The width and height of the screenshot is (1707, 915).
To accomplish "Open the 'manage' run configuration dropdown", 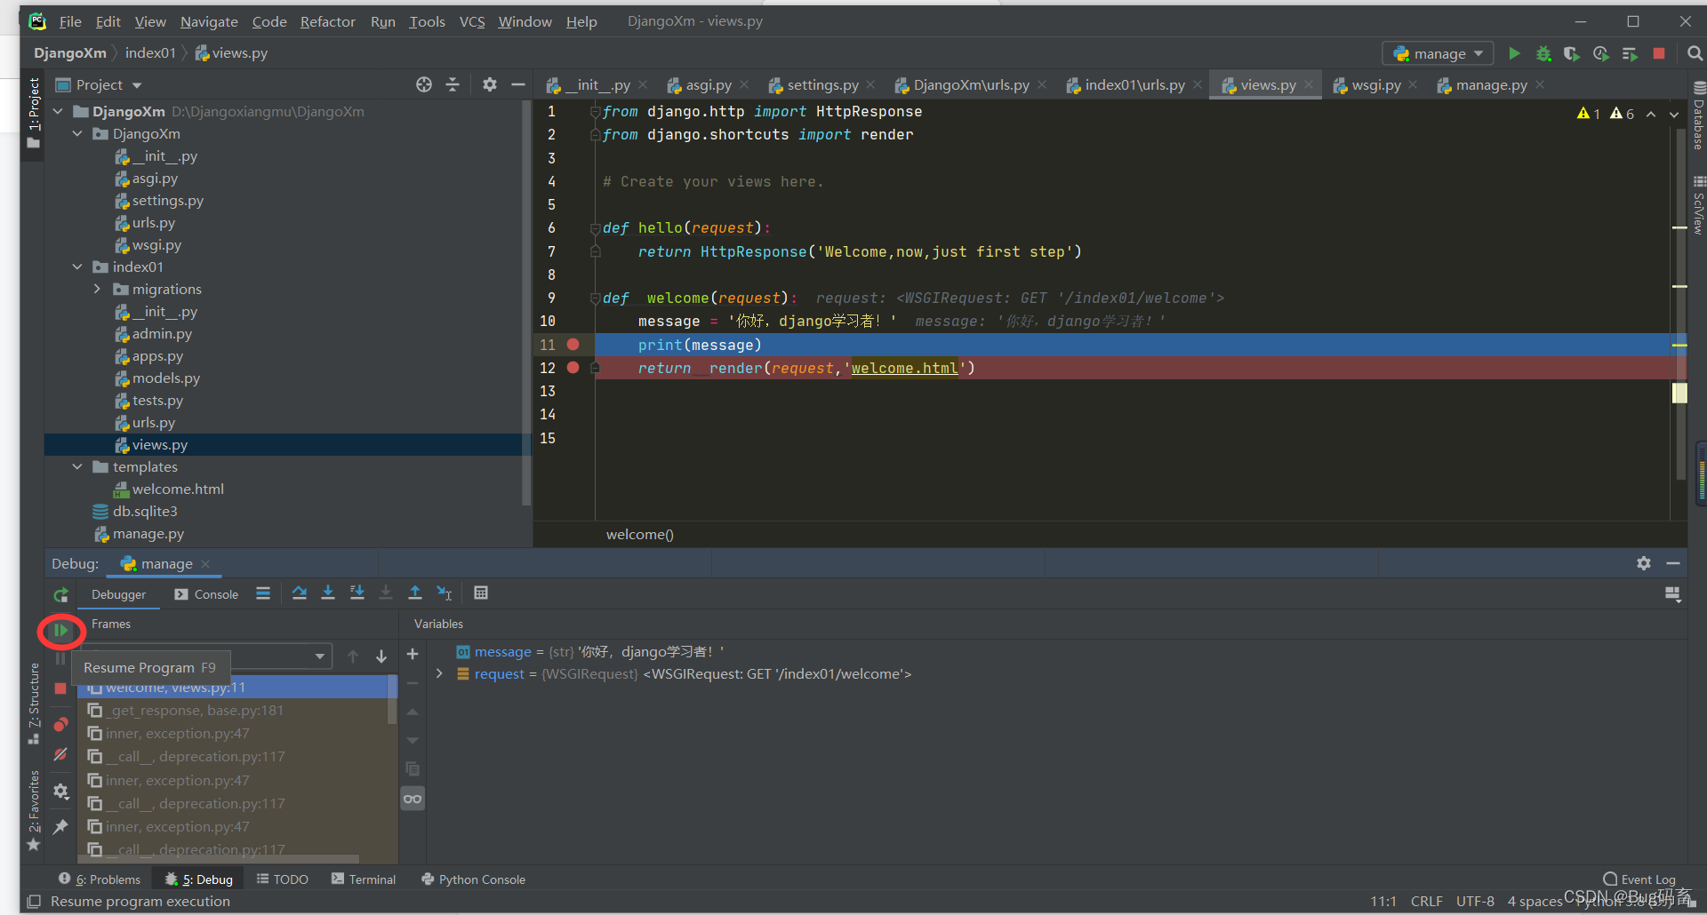I will (1438, 53).
